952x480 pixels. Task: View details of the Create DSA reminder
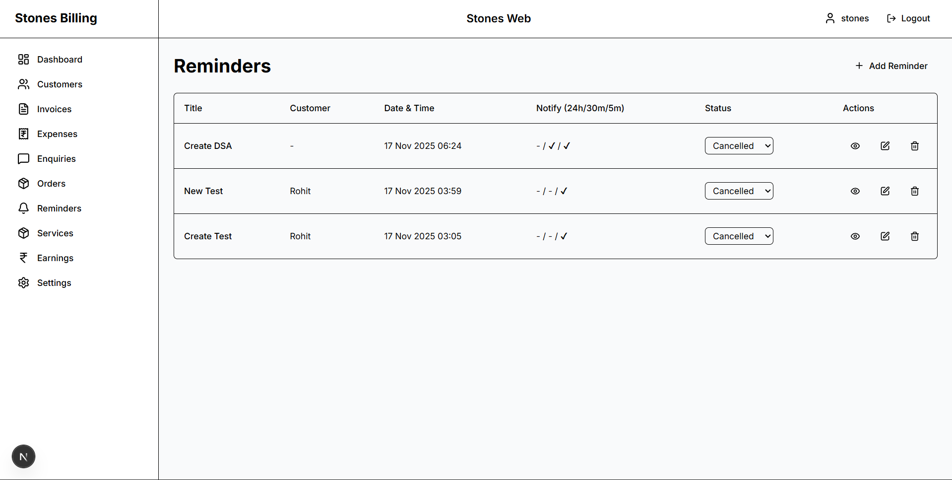click(x=855, y=145)
